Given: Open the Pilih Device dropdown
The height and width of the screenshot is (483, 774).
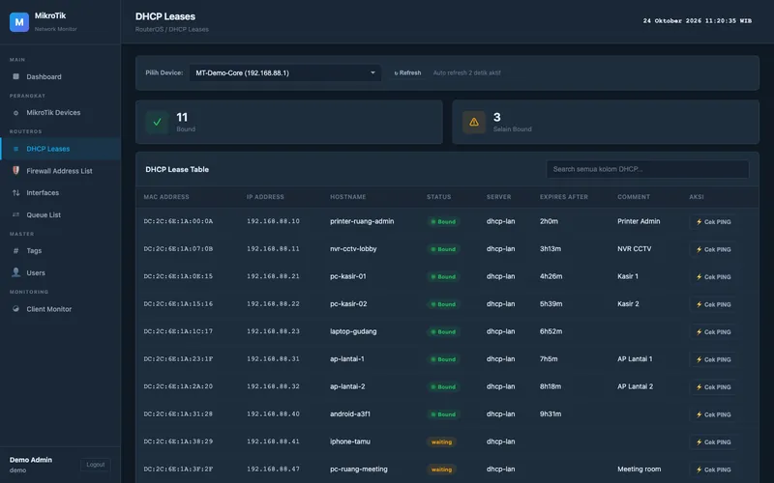Looking at the screenshot, I should tap(284, 73).
